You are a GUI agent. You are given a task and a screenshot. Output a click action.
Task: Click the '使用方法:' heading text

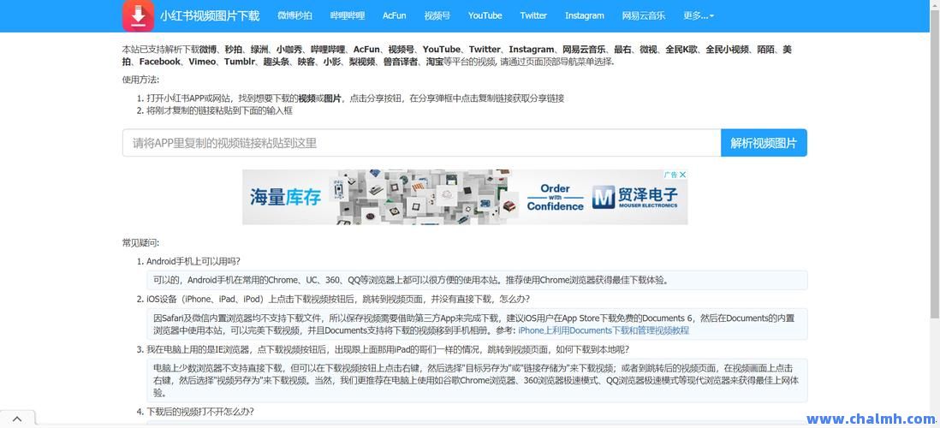141,80
